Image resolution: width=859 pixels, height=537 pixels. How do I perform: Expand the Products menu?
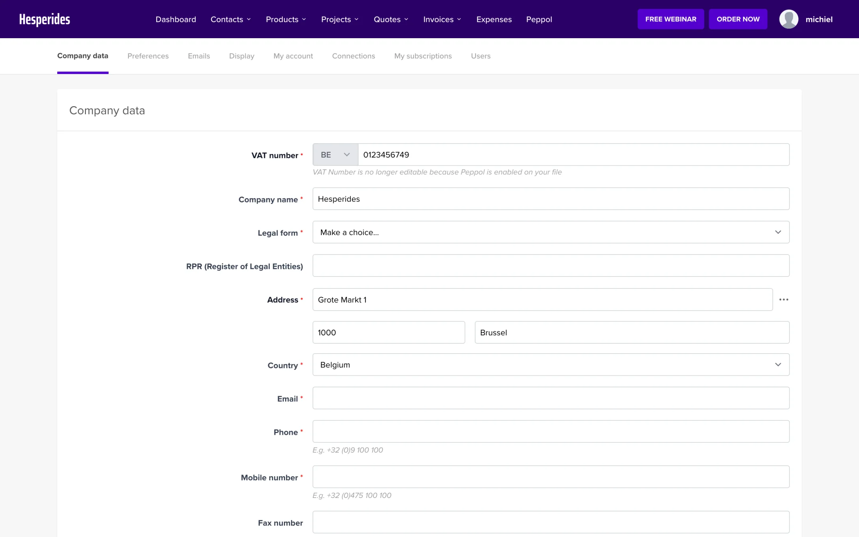(x=286, y=19)
